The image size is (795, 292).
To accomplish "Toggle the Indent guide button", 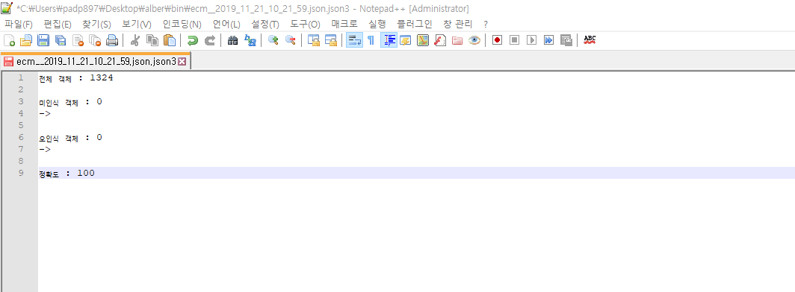I will click(389, 40).
